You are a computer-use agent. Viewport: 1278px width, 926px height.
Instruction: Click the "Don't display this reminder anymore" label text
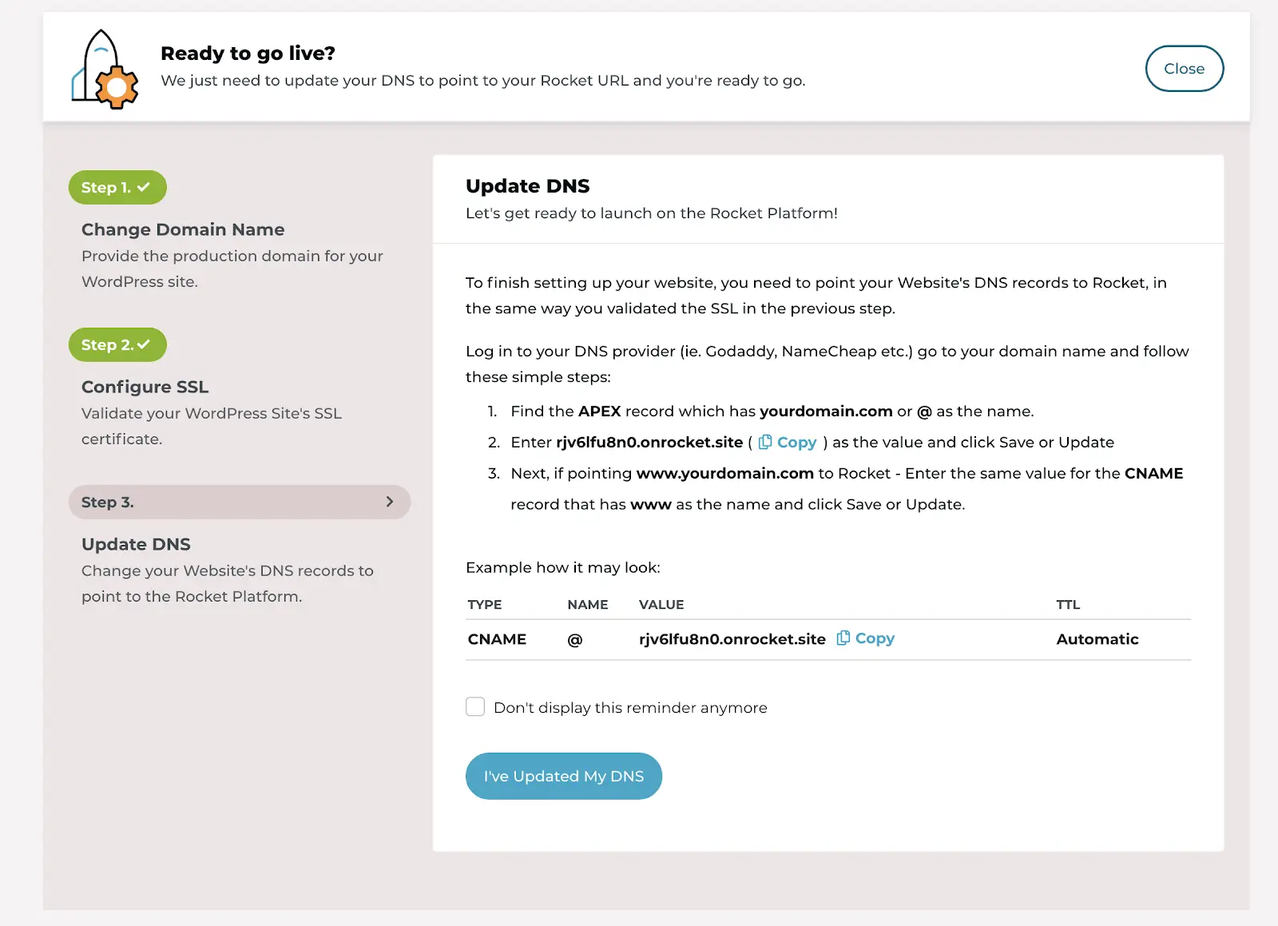pos(630,708)
